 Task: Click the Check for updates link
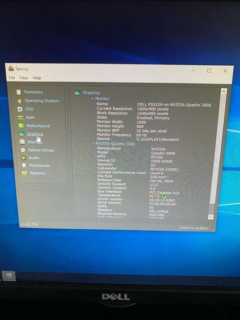194,228
